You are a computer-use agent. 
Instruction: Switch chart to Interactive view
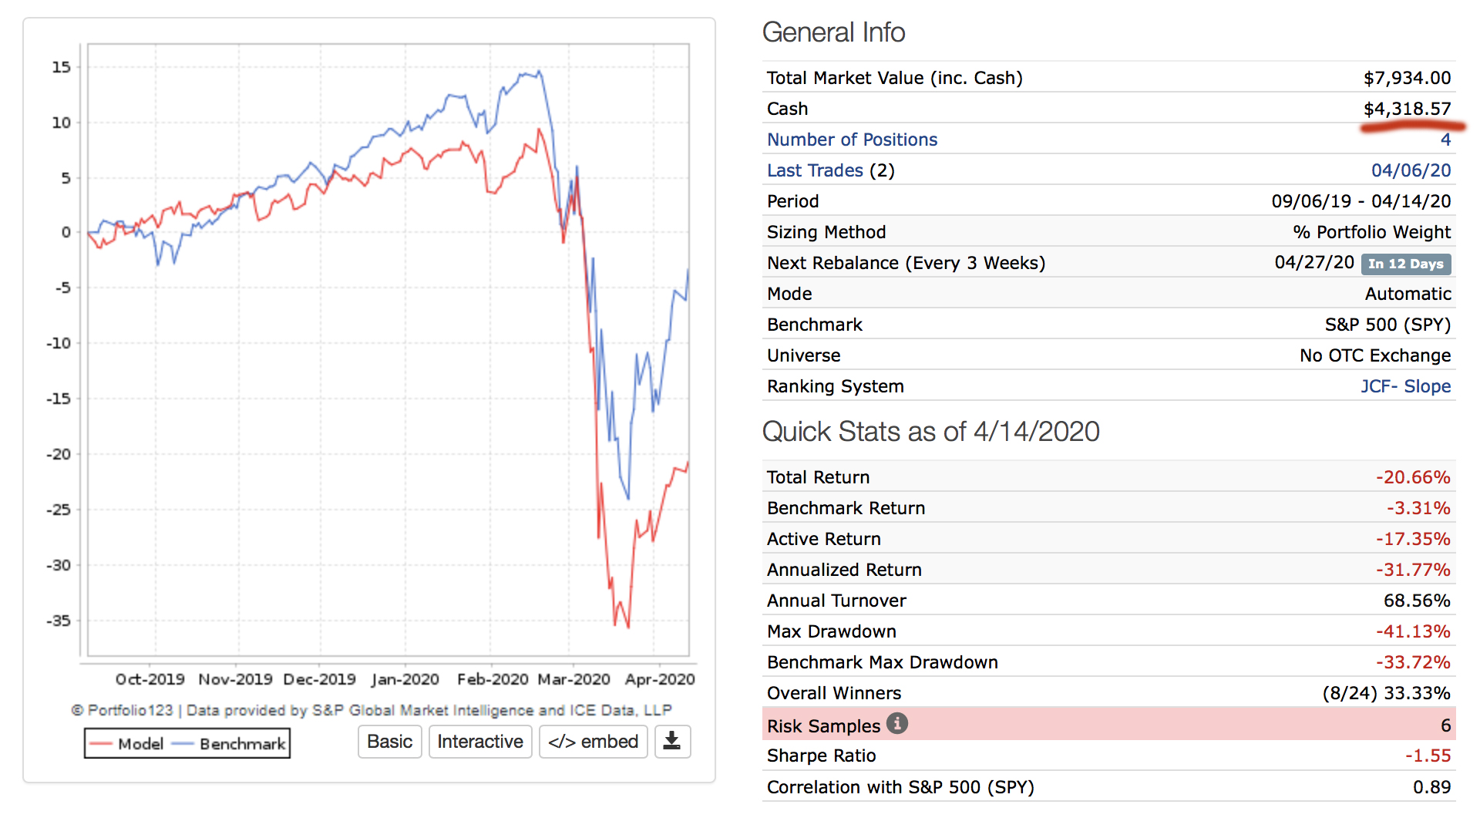[x=479, y=742]
